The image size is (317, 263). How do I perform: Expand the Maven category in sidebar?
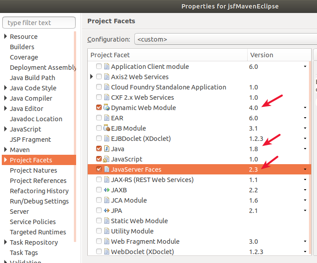(x=5, y=150)
